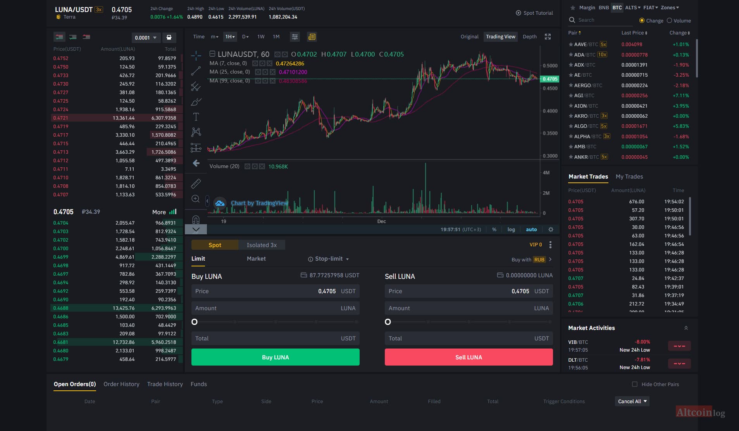Open the 1H interval dropdown
The width and height of the screenshot is (739, 431).
click(x=230, y=36)
